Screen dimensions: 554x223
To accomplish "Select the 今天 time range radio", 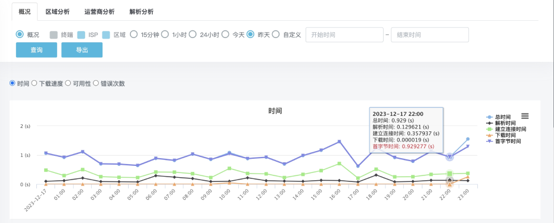I will click(x=225, y=34).
